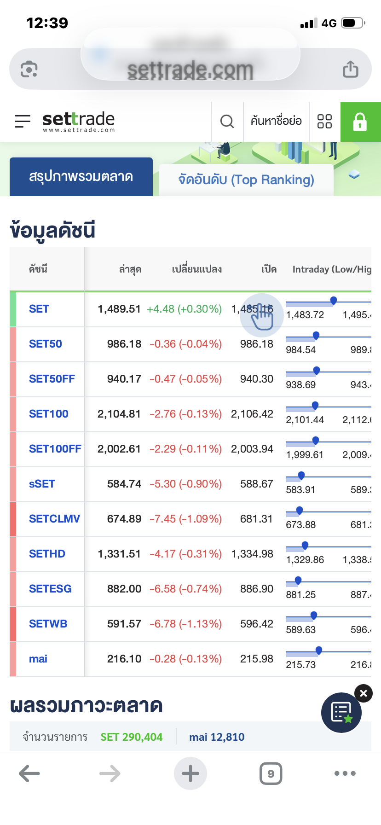Viewport: 381px width, 825px height.
Task: Open a new tab with plus button
Action: (x=190, y=773)
